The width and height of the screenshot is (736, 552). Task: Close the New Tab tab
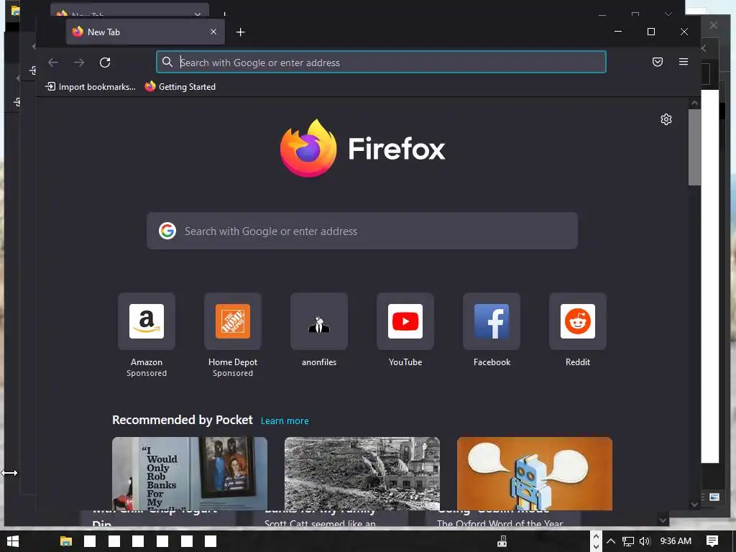click(x=213, y=32)
